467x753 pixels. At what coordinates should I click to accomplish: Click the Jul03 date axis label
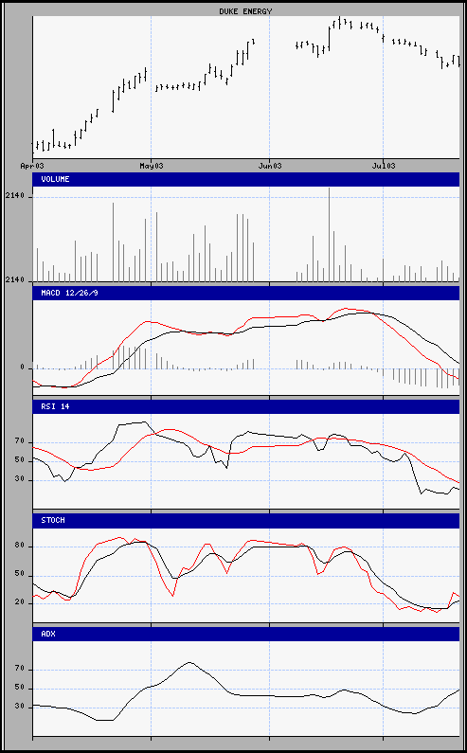pyautogui.click(x=383, y=166)
